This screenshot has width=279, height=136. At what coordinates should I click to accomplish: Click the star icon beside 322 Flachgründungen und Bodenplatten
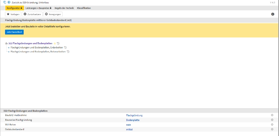[x=55, y=43]
